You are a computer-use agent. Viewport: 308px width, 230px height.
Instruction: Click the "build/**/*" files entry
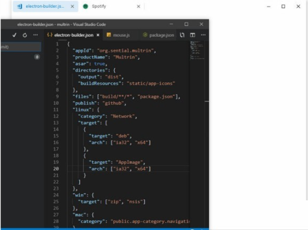pos(116,97)
